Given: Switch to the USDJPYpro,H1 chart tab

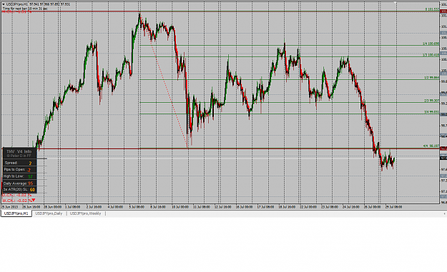Looking at the screenshot, I should click(16, 213).
